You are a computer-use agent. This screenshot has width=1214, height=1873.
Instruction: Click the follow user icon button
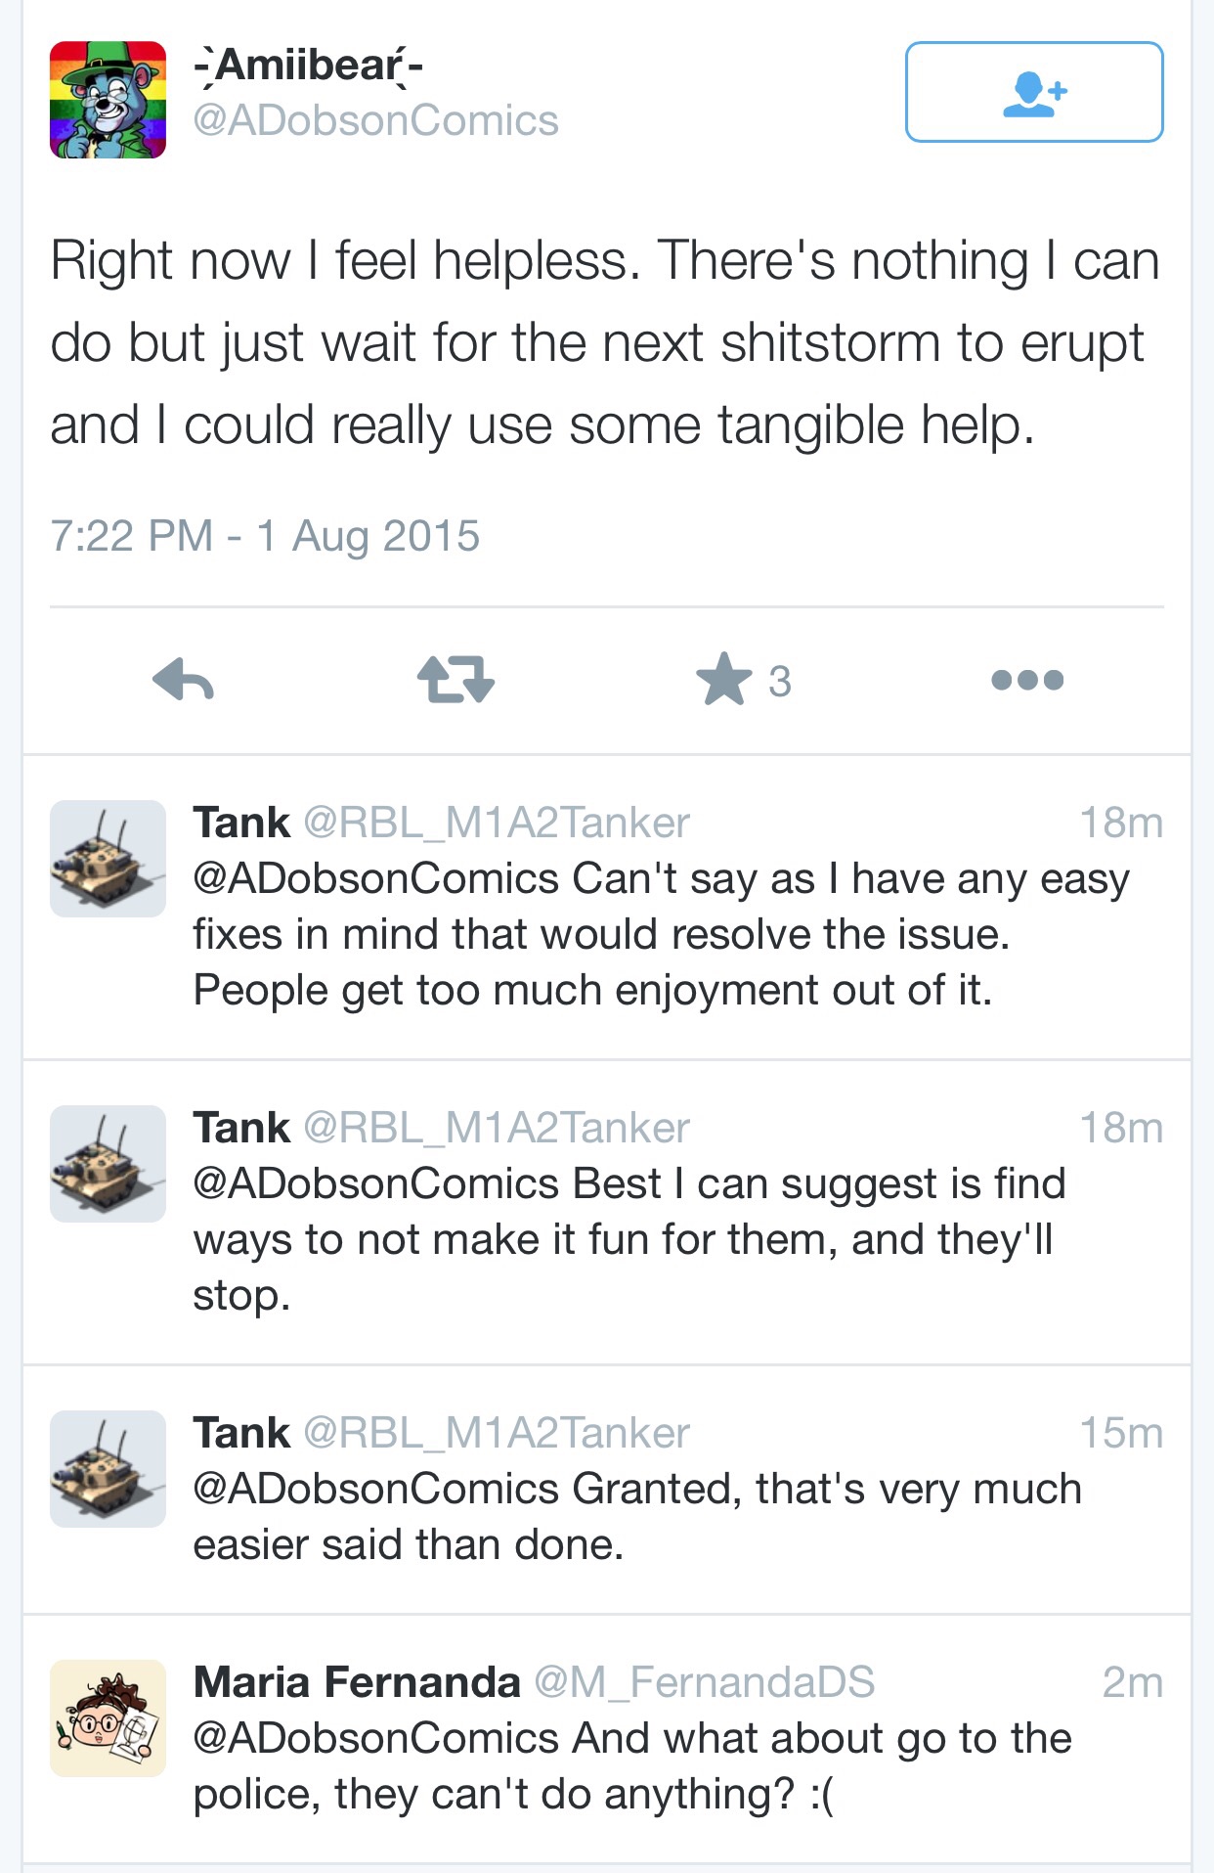[x=1034, y=92]
